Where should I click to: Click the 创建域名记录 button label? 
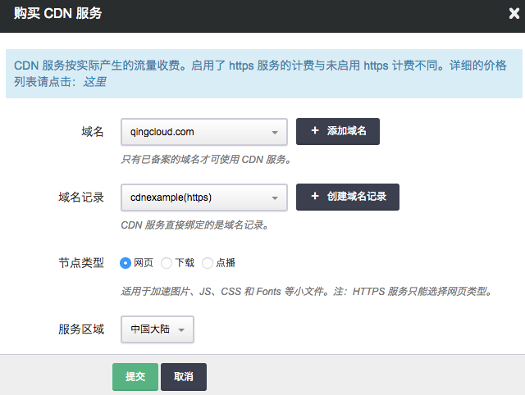(x=357, y=197)
